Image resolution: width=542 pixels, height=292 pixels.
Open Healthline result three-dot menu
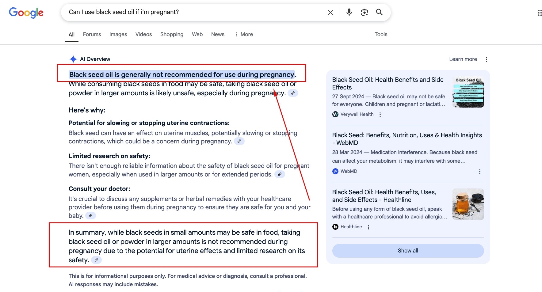pyautogui.click(x=368, y=227)
